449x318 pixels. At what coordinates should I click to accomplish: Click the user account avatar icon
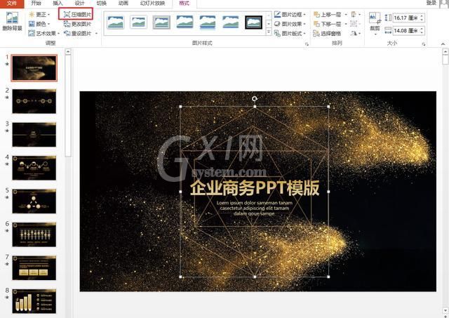(444, 3)
